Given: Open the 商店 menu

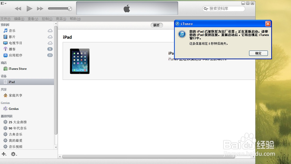Looking at the screenshot, I should (61, 19).
